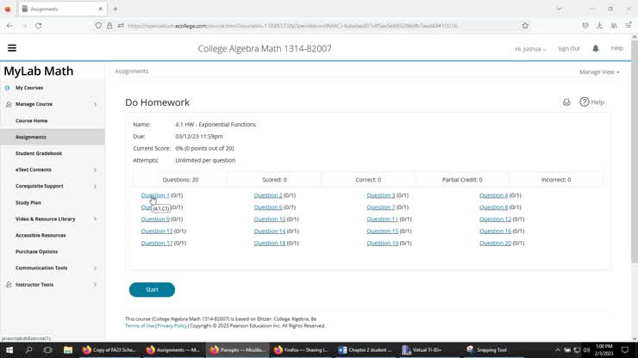Viewport: 638px width, 358px height.
Task: Go to Student Gradebook in the sidebar
Action: pyautogui.click(x=39, y=153)
